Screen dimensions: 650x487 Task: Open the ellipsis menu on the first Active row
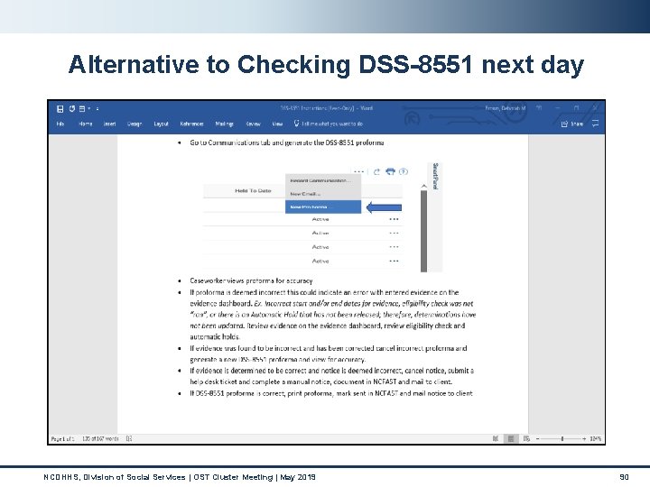pos(394,219)
